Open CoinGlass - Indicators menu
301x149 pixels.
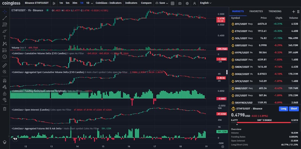click(109, 3)
